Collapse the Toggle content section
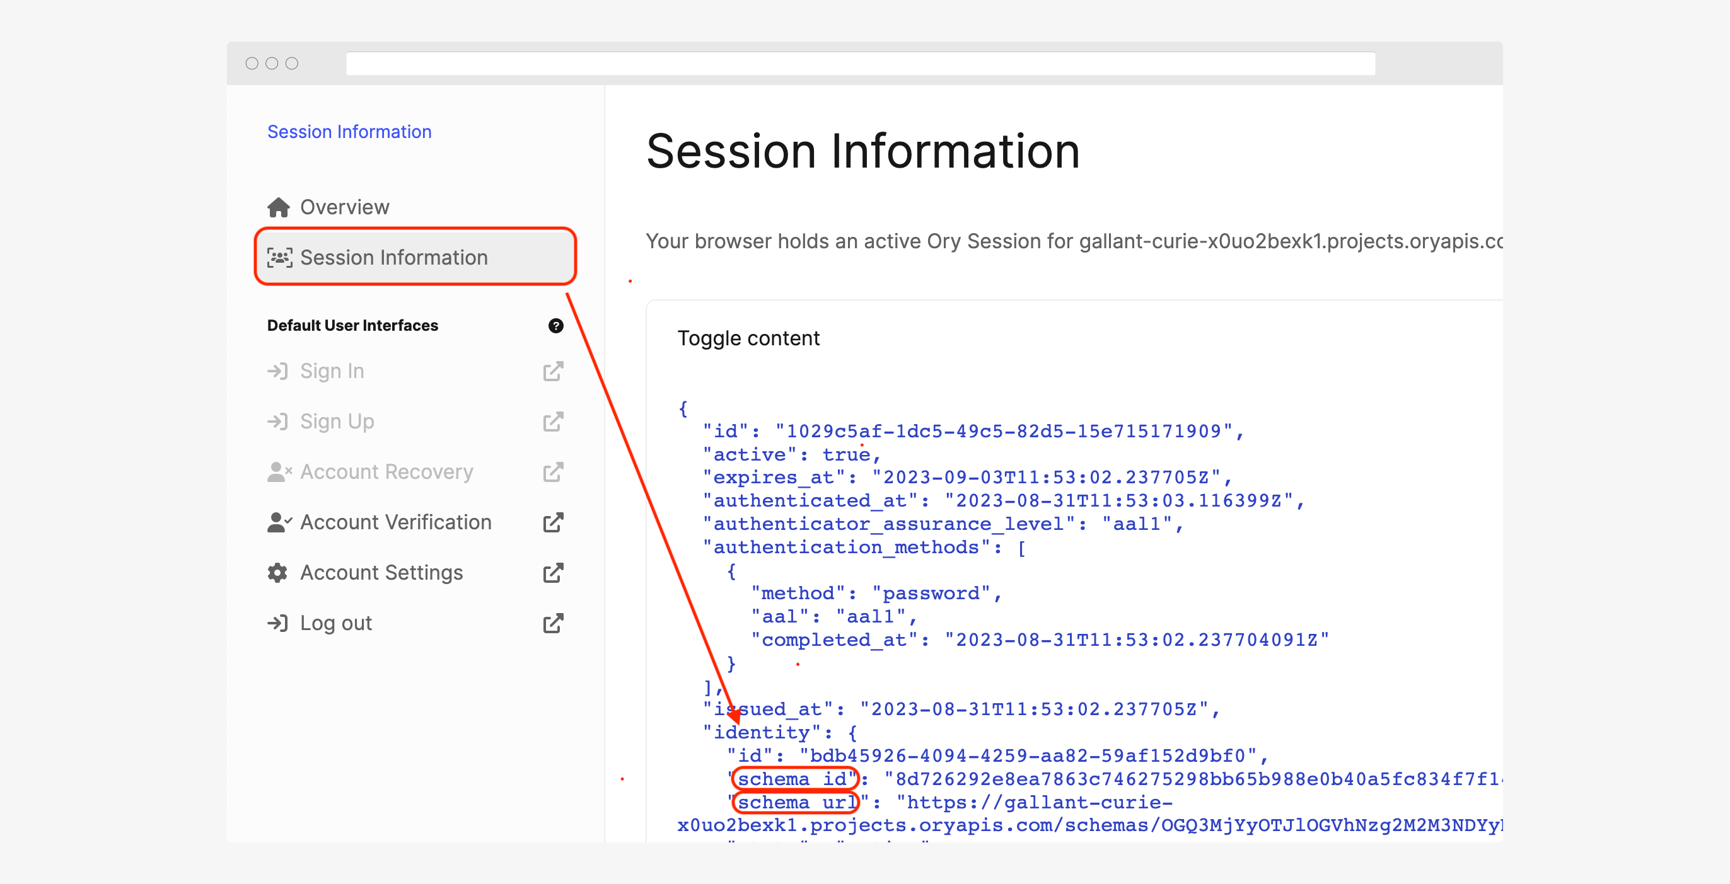1730x884 pixels. (x=748, y=338)
